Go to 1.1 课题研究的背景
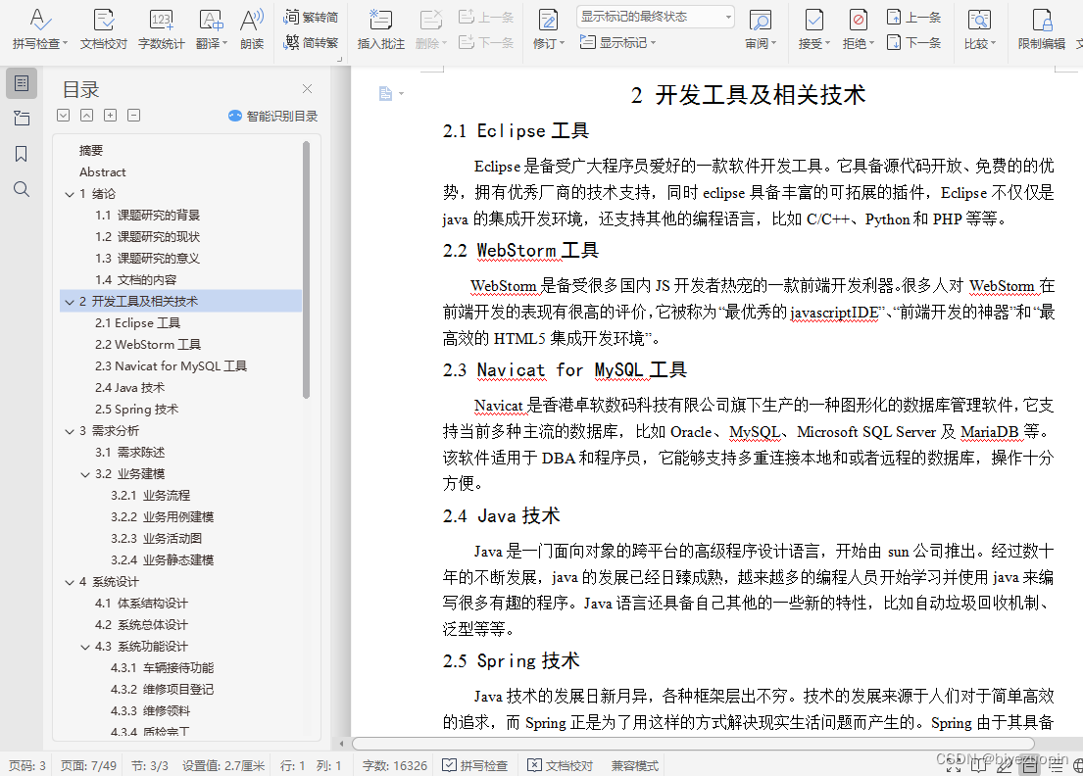The image size is (1083, 776). (147, 216)
